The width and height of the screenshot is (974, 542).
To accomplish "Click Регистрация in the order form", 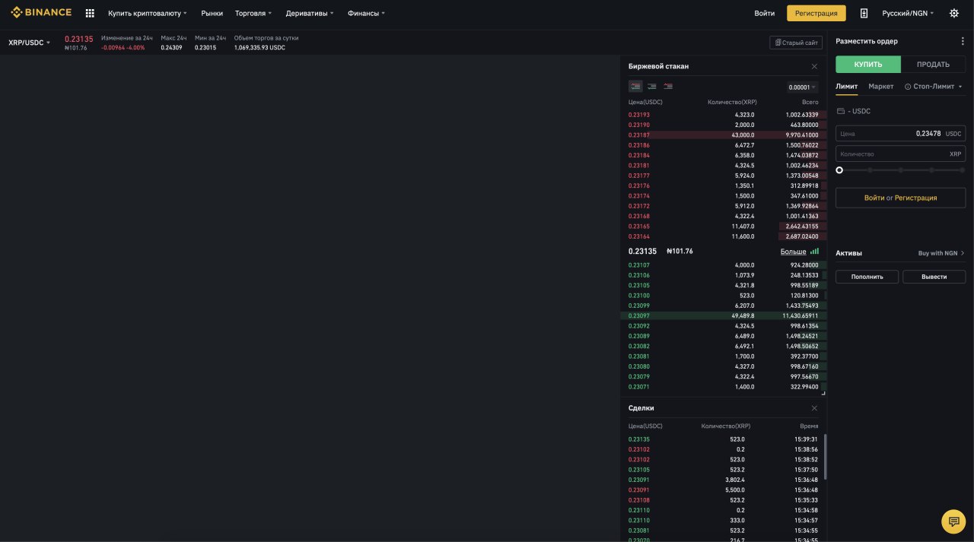I will pos(915,198).
